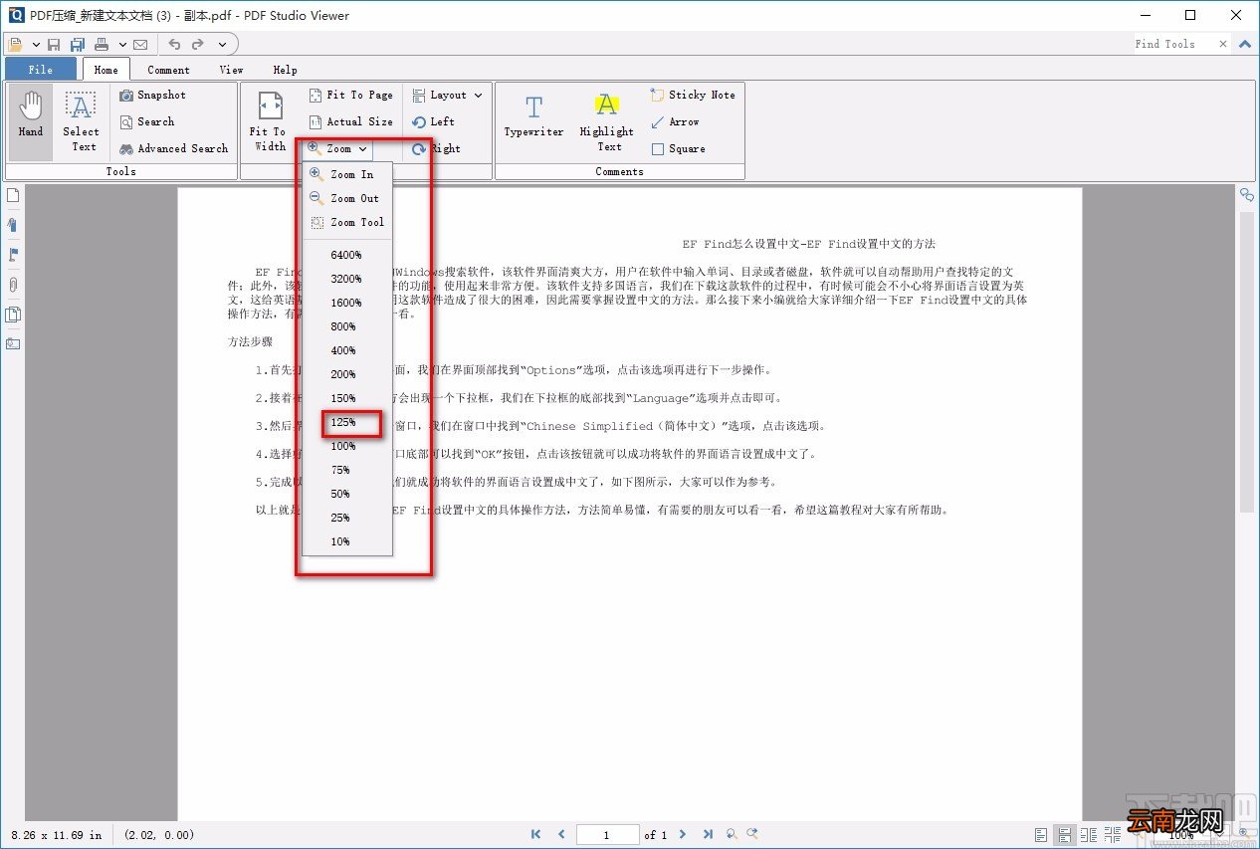1260x849 pixels.
Task: Choose Zoom Tool from the menu
Action: pos(347,222)
